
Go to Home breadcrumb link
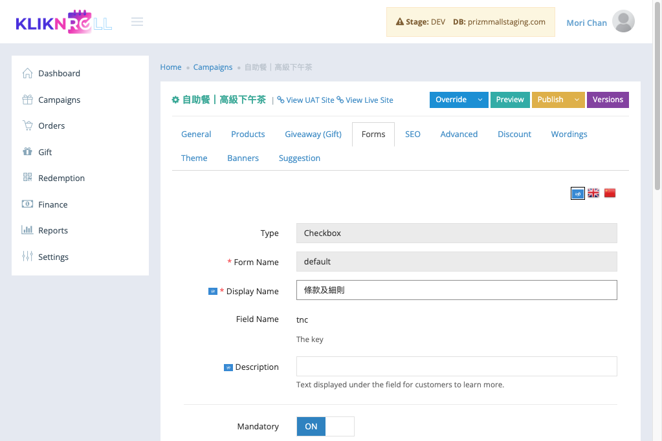(x=171, y=67)
